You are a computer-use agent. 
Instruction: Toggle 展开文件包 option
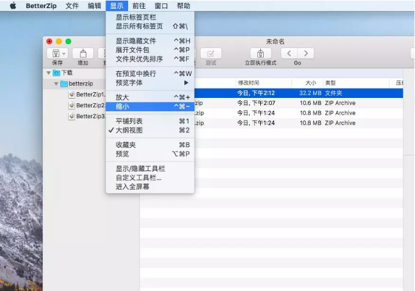click(x=150, y=50)
